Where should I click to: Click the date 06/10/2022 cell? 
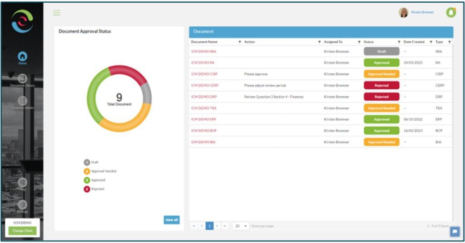pyautogui.click(x=413, y=119)
